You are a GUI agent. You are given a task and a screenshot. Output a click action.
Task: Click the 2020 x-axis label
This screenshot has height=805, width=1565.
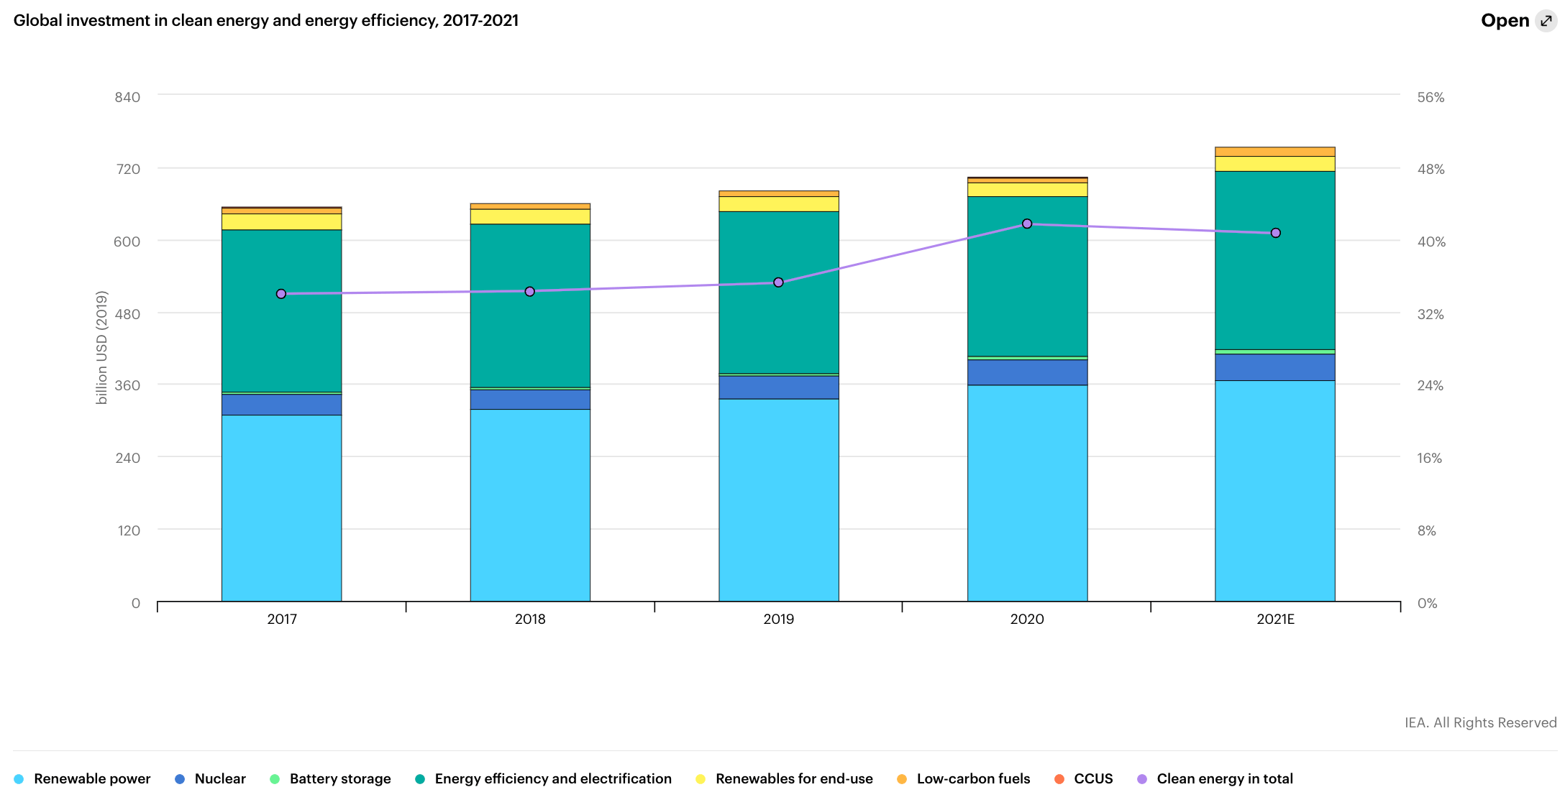coord(1027,619)
